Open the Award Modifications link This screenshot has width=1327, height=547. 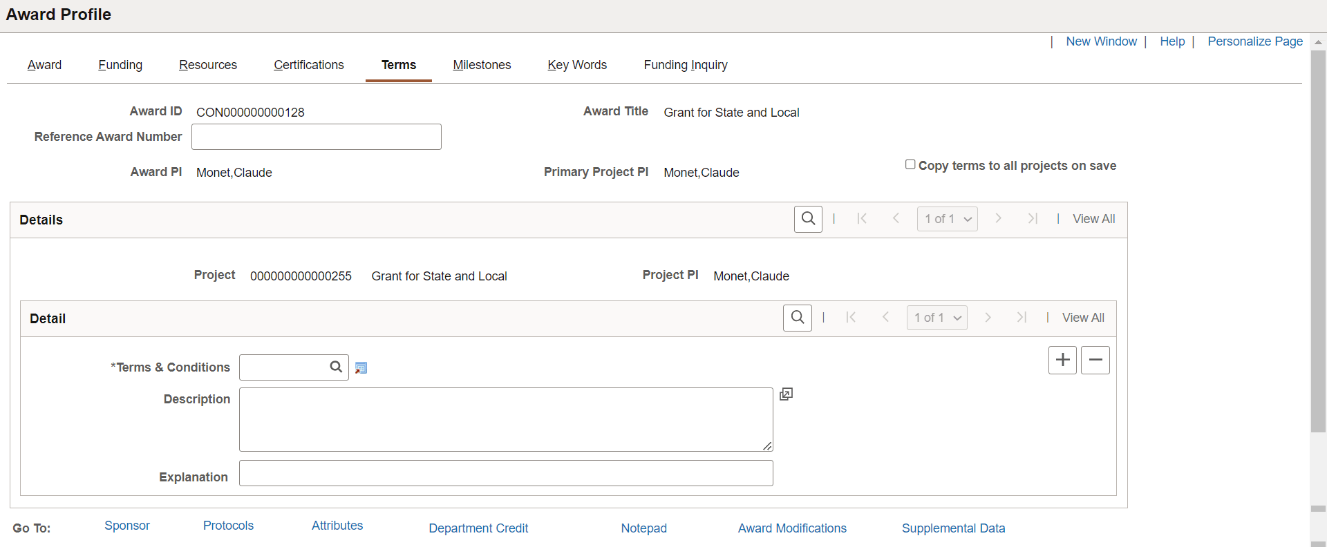click(x=792, y=528)
